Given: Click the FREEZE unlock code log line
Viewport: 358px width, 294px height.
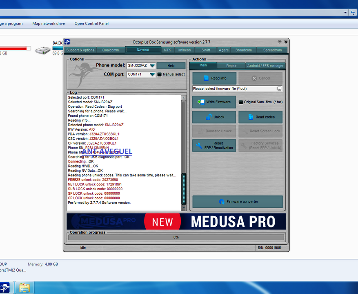Looking at the screenshot, I should click(93, 180).
